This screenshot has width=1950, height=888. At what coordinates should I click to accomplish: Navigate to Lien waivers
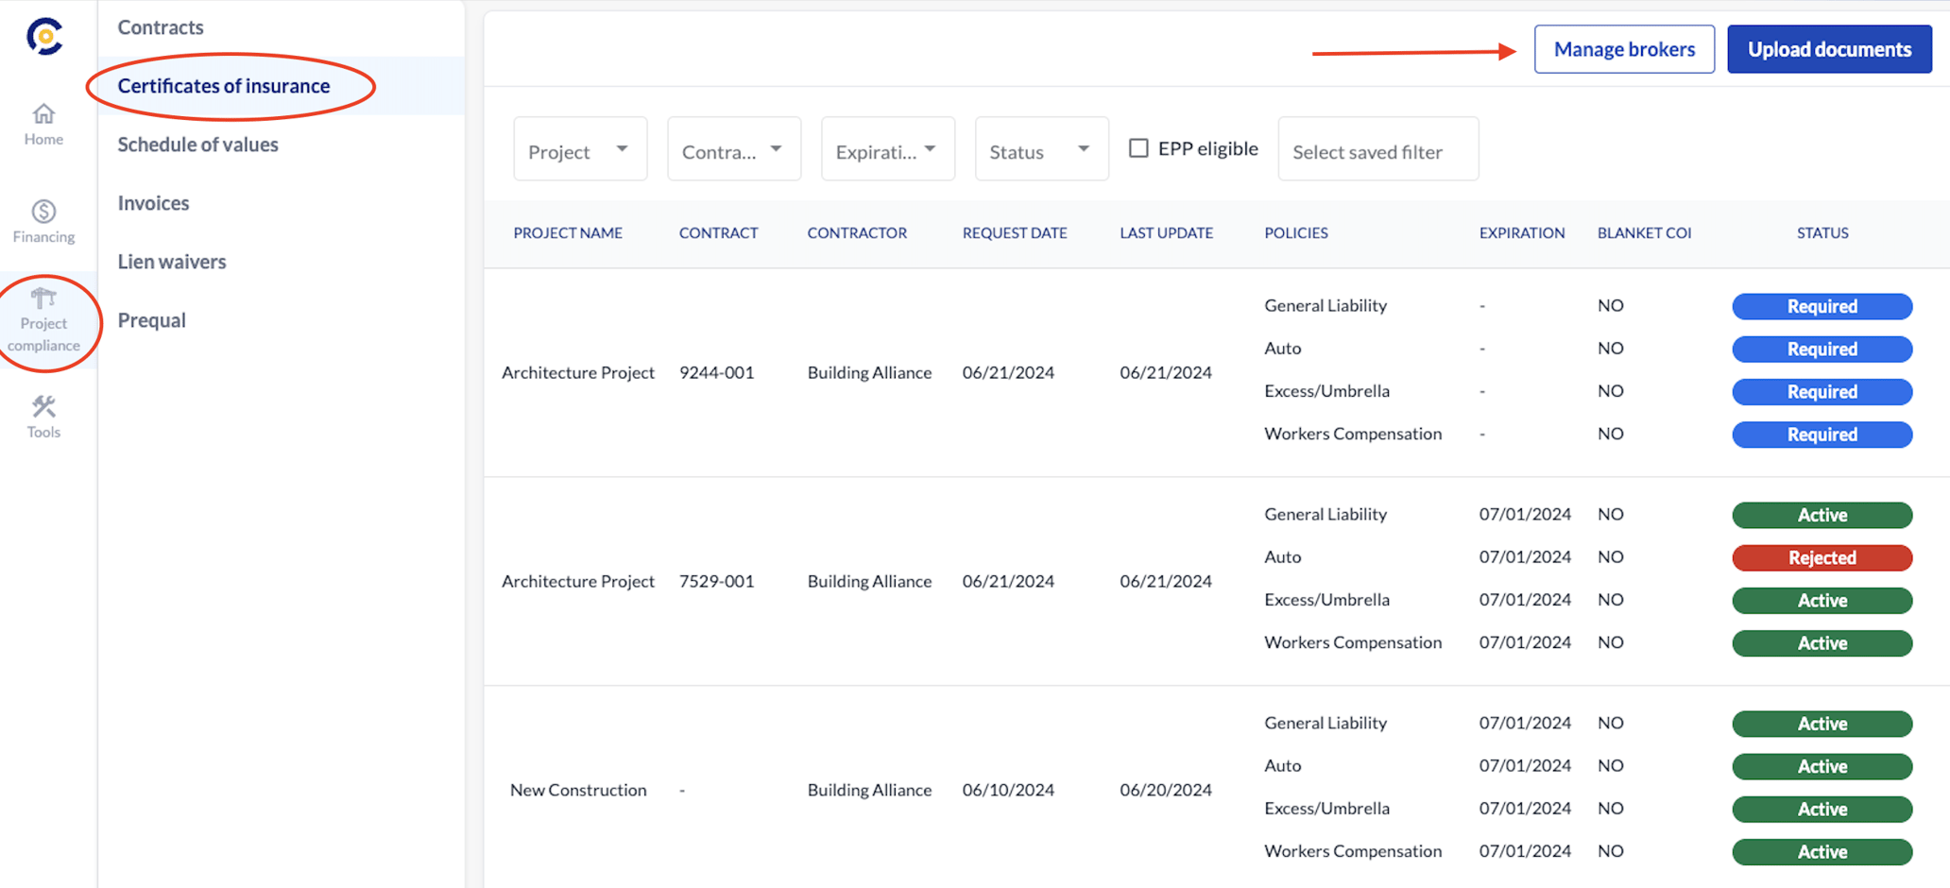(172, 262)
